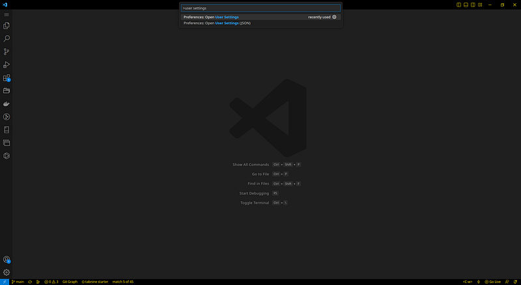
Task: Minimize the VS Code window
Action: pyautogui.click(x=490, y=5)
